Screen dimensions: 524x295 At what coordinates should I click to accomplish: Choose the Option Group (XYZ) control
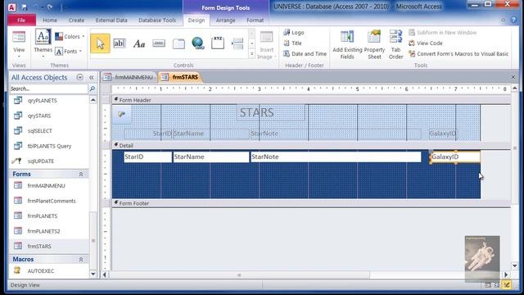(x=218, y=43)
